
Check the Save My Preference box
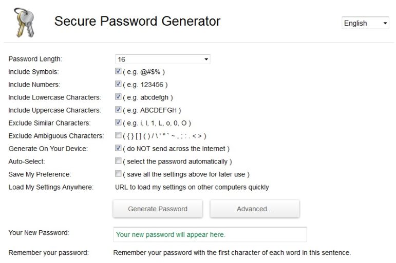(x=118, y=174)
